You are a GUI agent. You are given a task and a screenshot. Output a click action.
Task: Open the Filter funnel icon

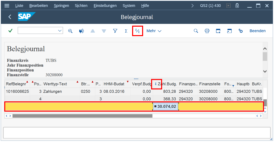[115, 31]
